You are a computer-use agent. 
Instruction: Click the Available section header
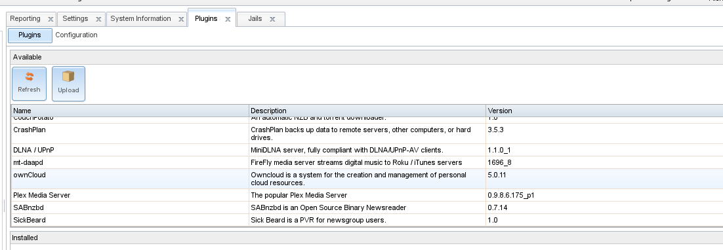tap(367, 58)
